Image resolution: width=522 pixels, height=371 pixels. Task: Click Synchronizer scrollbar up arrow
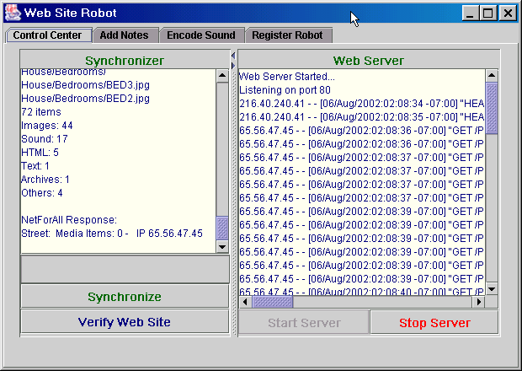[x=222, y=76]
